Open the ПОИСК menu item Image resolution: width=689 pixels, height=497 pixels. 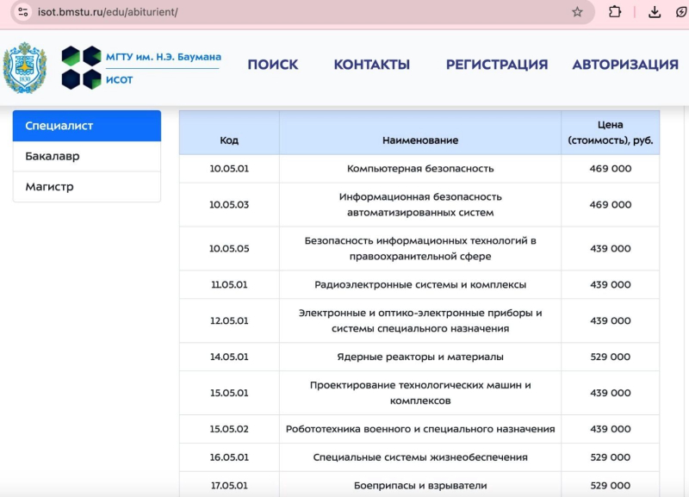click(x=273, y=65)
